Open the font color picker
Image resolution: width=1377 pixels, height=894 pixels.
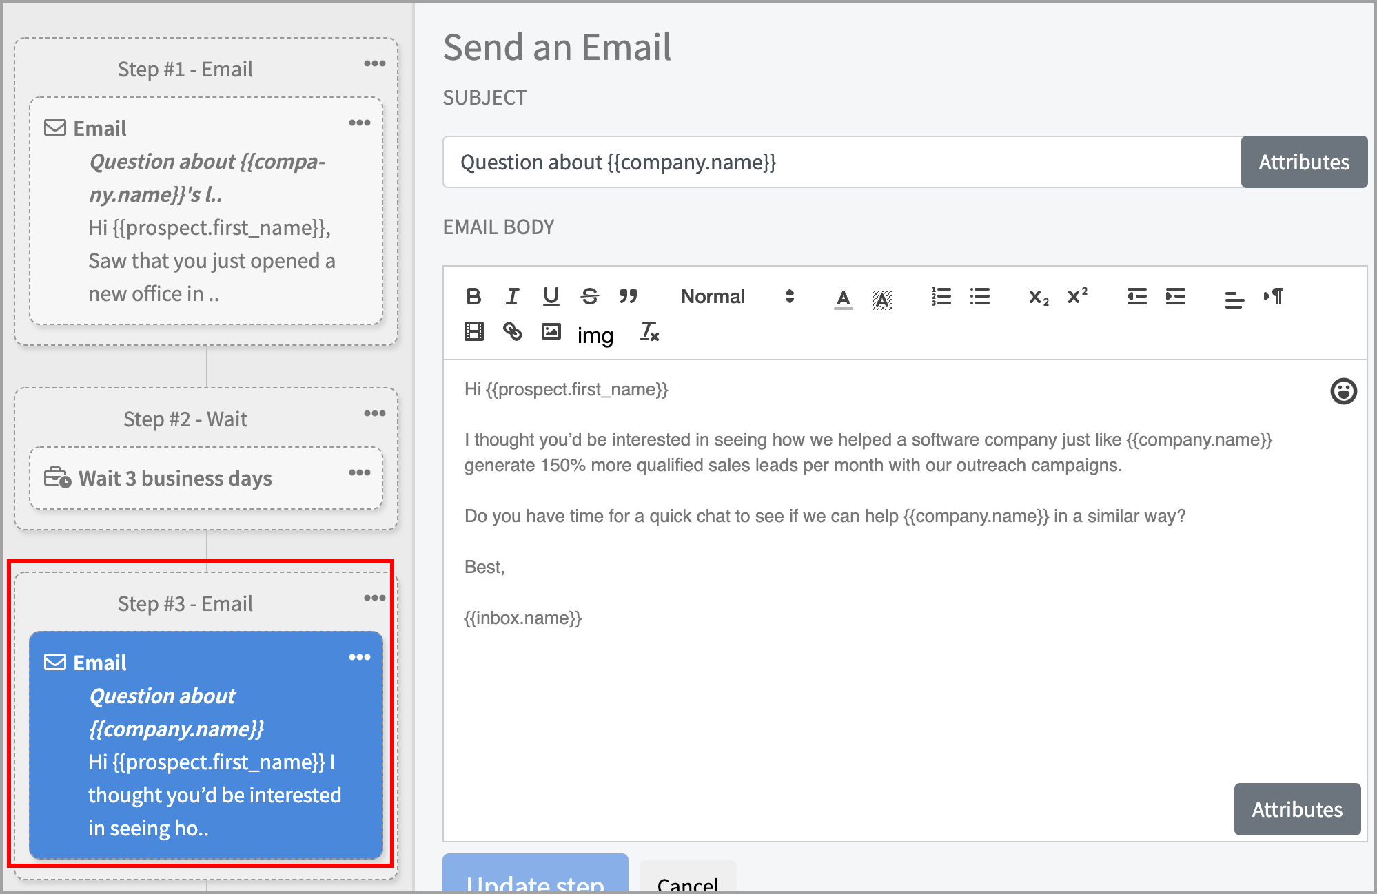tap(843, 298)
